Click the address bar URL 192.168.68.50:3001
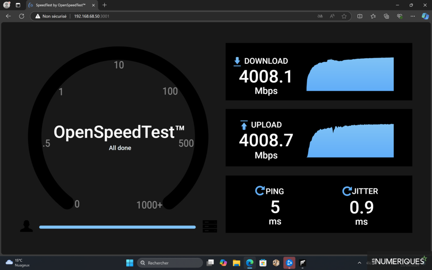Viewport: 432px width, 270px height. pyautogui.click(x=91, y=16)
